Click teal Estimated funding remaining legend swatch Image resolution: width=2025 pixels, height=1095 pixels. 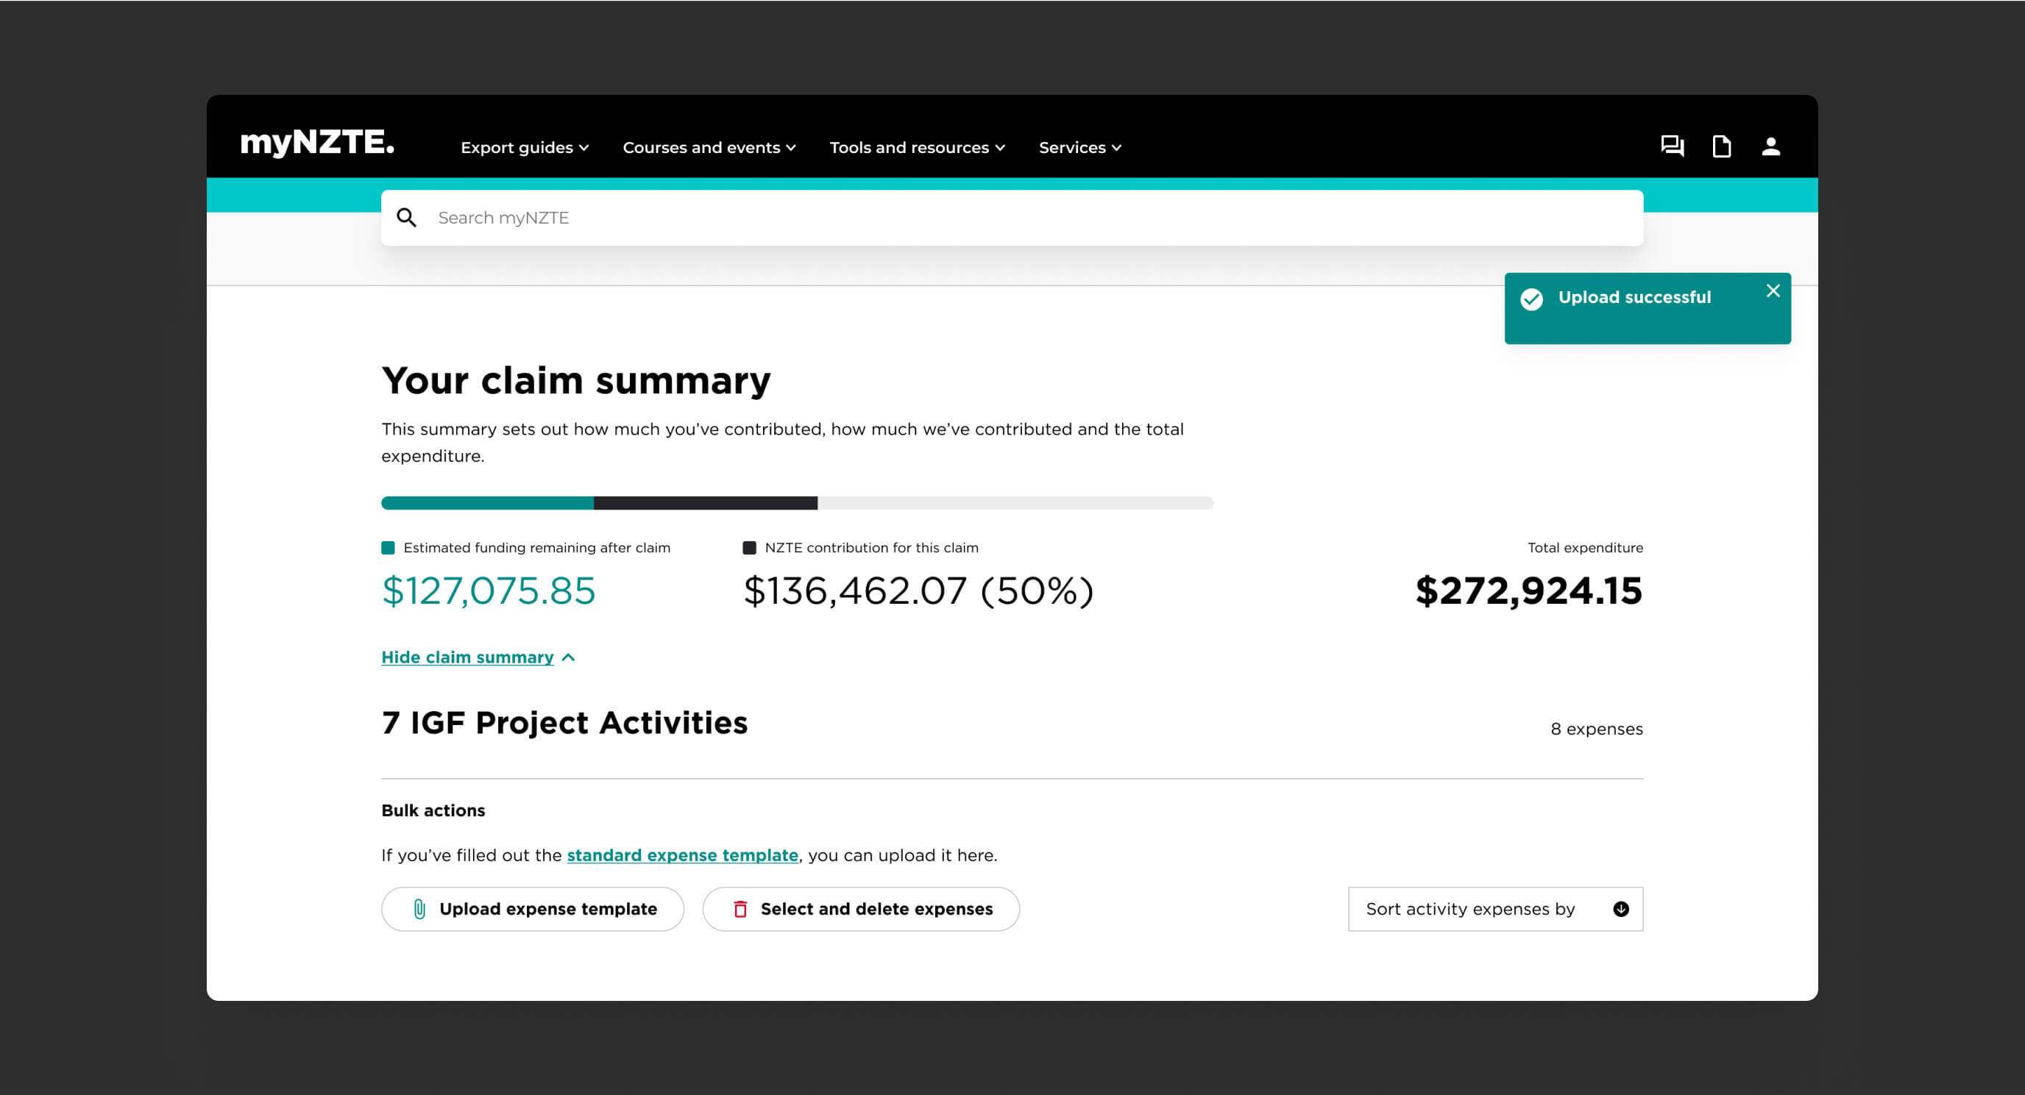click(x=388, y=549)
